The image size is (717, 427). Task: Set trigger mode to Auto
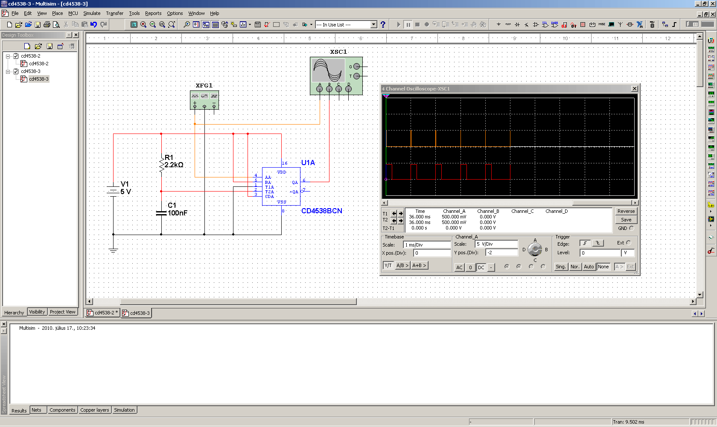pyautogui.click(x=589, y=267)
